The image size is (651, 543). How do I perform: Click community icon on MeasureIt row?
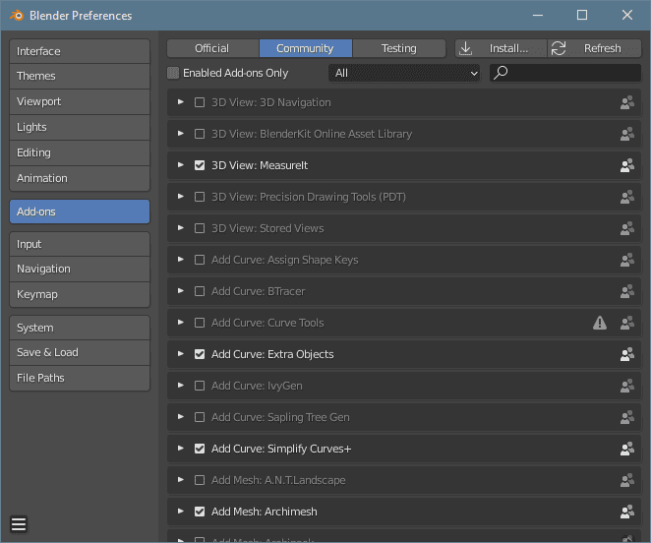pyautogui.click(x=627, y=165)
